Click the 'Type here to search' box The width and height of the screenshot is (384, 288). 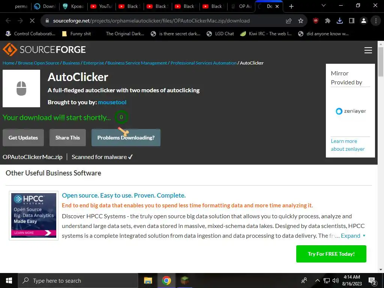coord(78,280)
